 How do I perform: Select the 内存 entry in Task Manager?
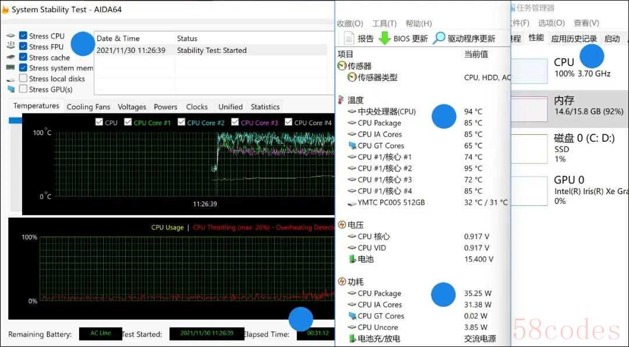pyautogui.click(x=570, y=109)
